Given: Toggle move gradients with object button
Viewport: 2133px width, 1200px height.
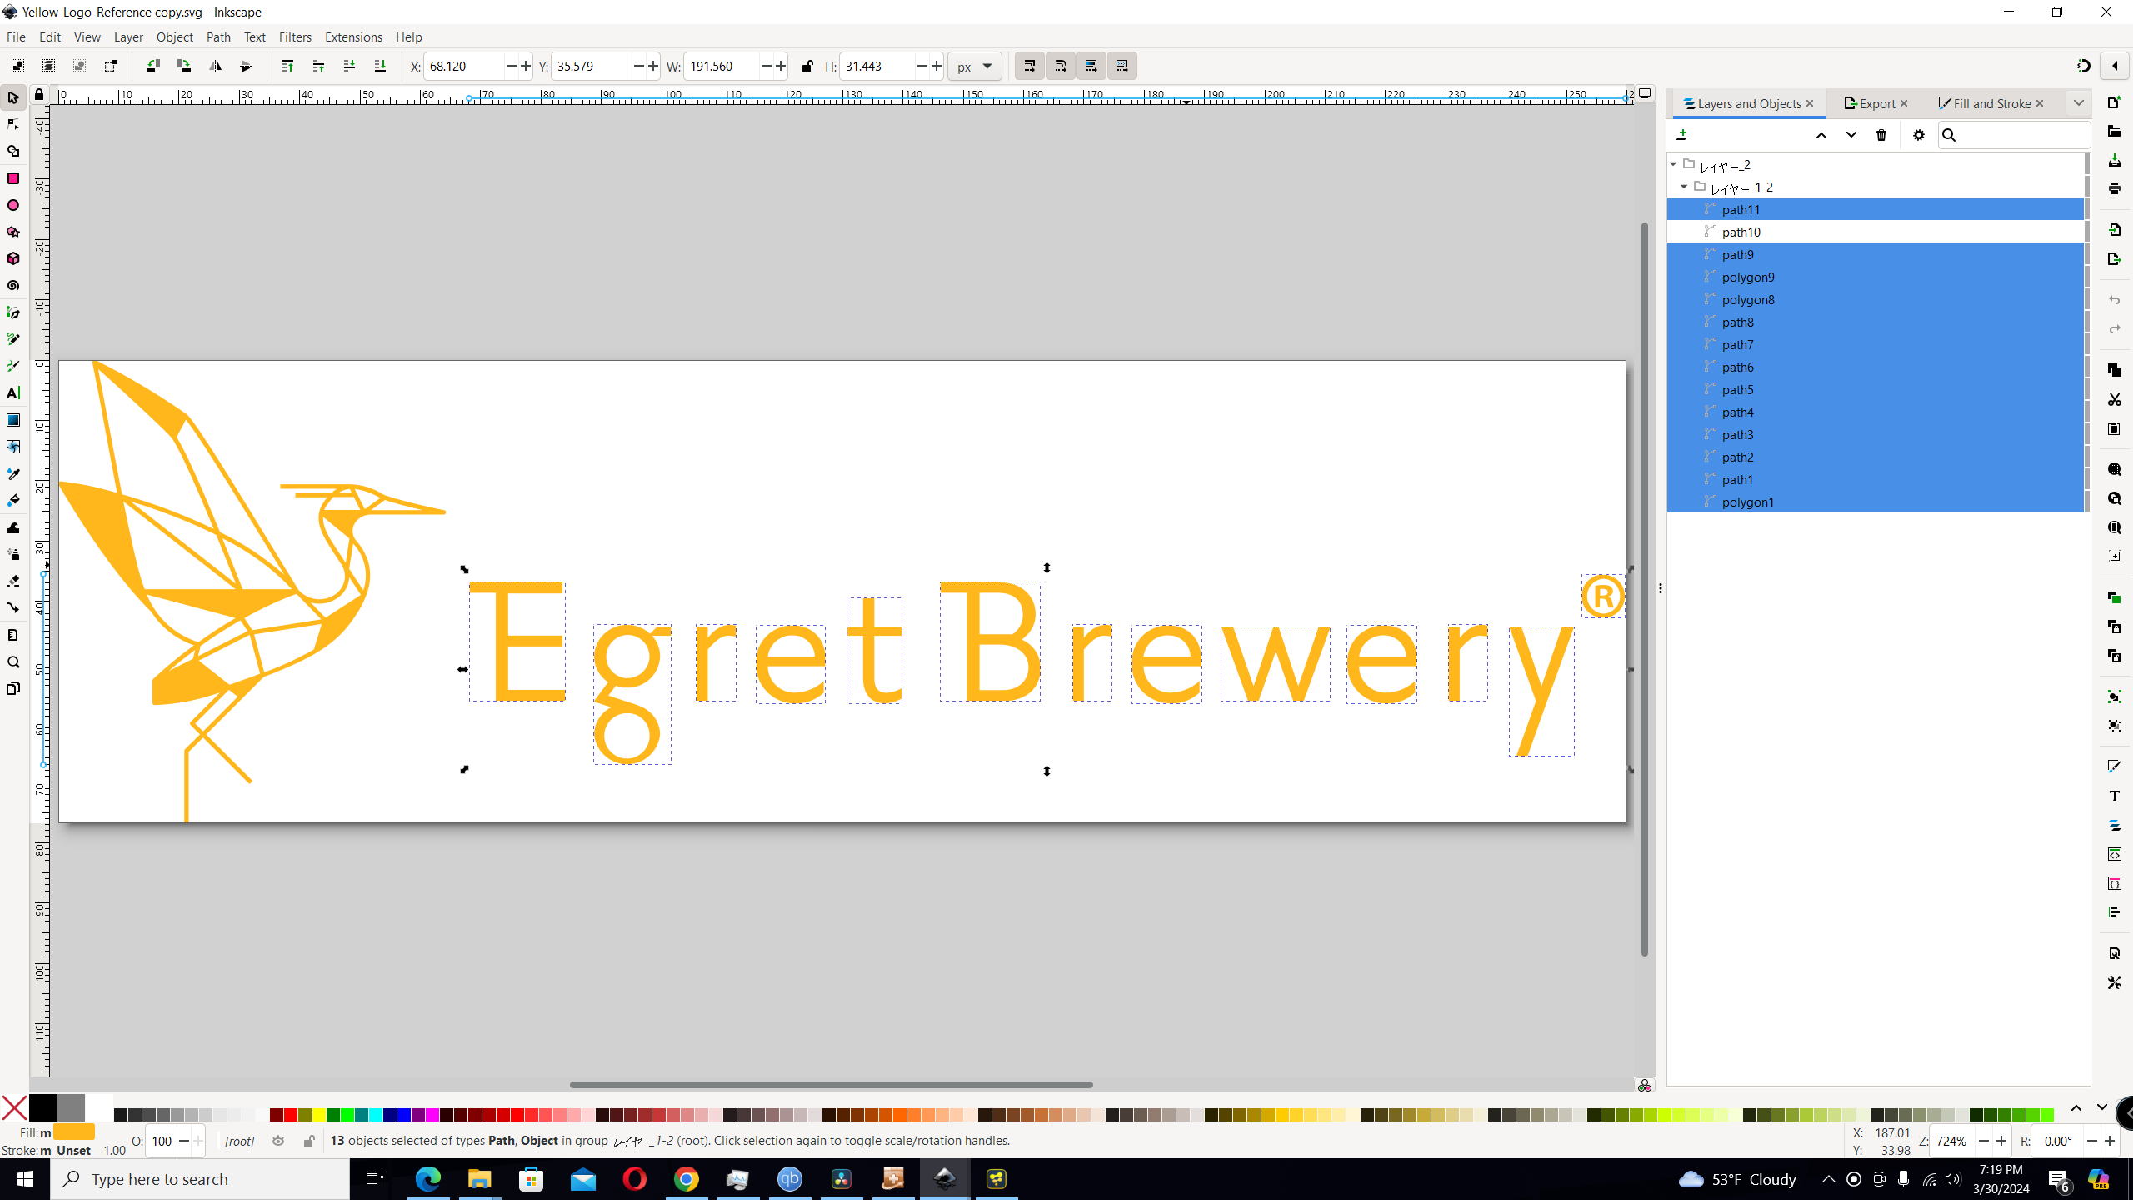Looking at the screenshot, I should (1091, 66).
